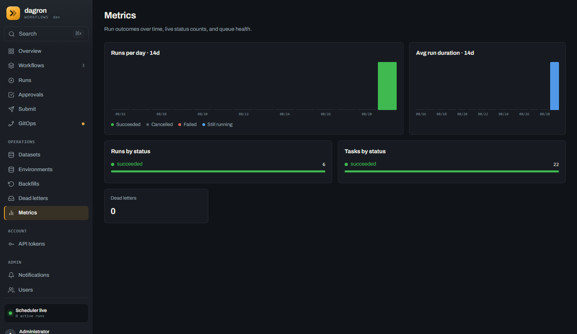577x334 pixels.
Task: Click the Cancelled legend entry
Action: [x=159, y=125]
